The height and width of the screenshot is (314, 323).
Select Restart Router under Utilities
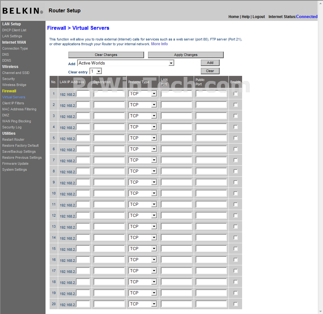pyautogui.click(x=13, y=139)
